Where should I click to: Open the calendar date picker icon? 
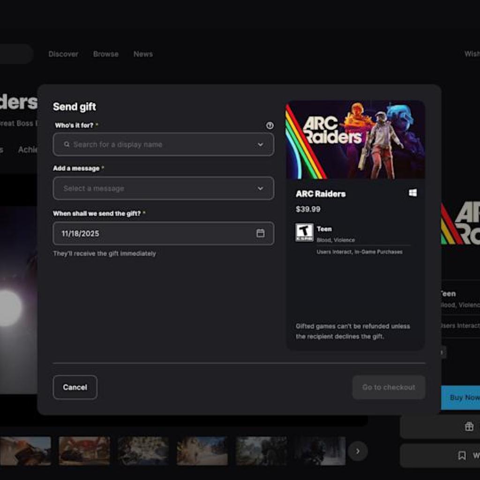click(261, 233)
